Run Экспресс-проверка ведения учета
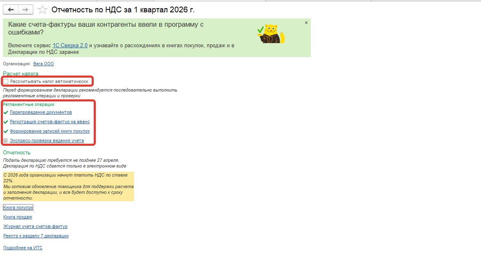 tap(46, 141)
